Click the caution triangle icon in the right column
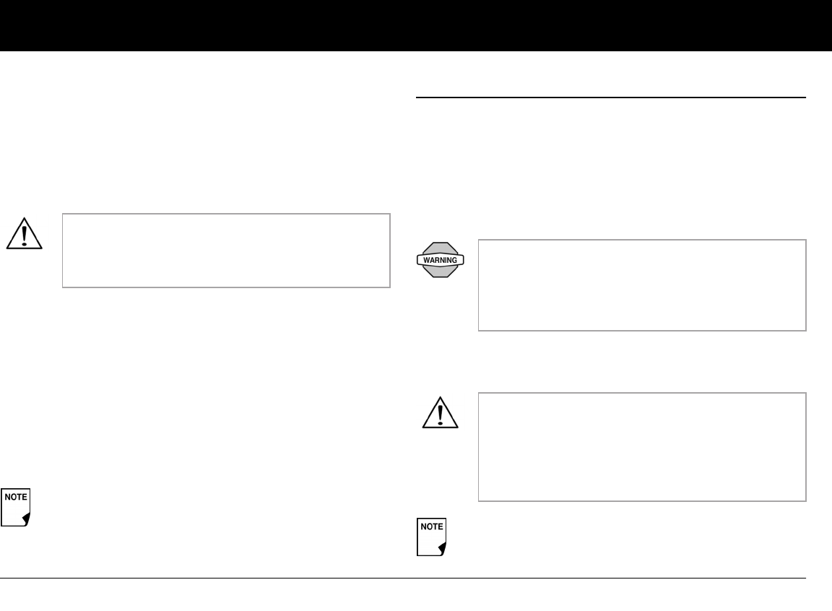This screenshot has height=611, width=832. tap(441, 414)
